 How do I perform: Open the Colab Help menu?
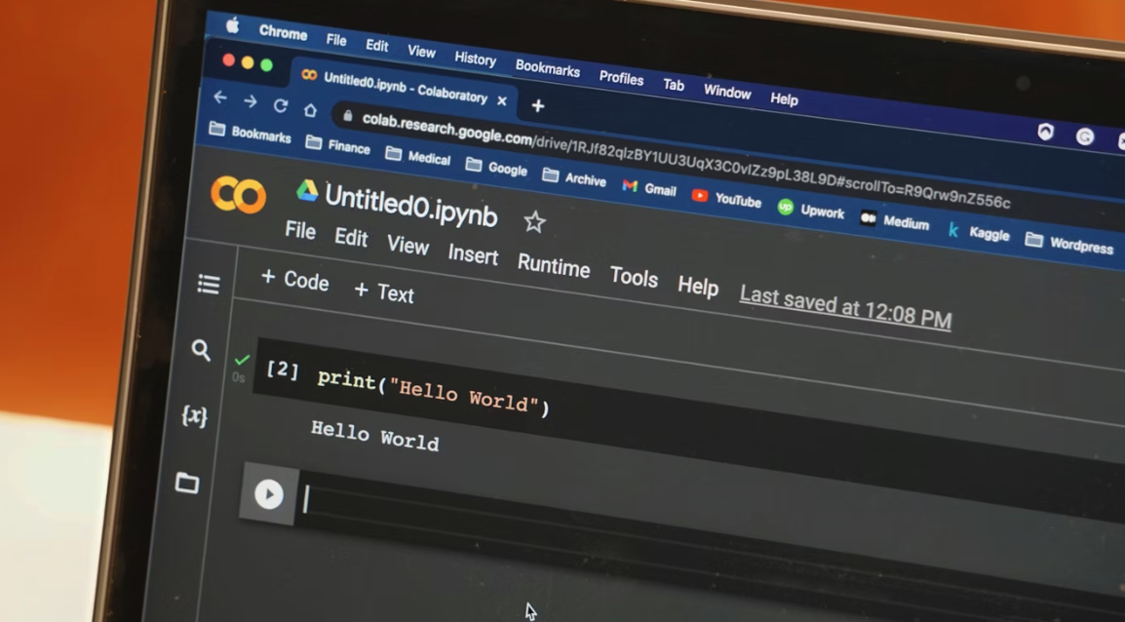(x=698, y=287)
